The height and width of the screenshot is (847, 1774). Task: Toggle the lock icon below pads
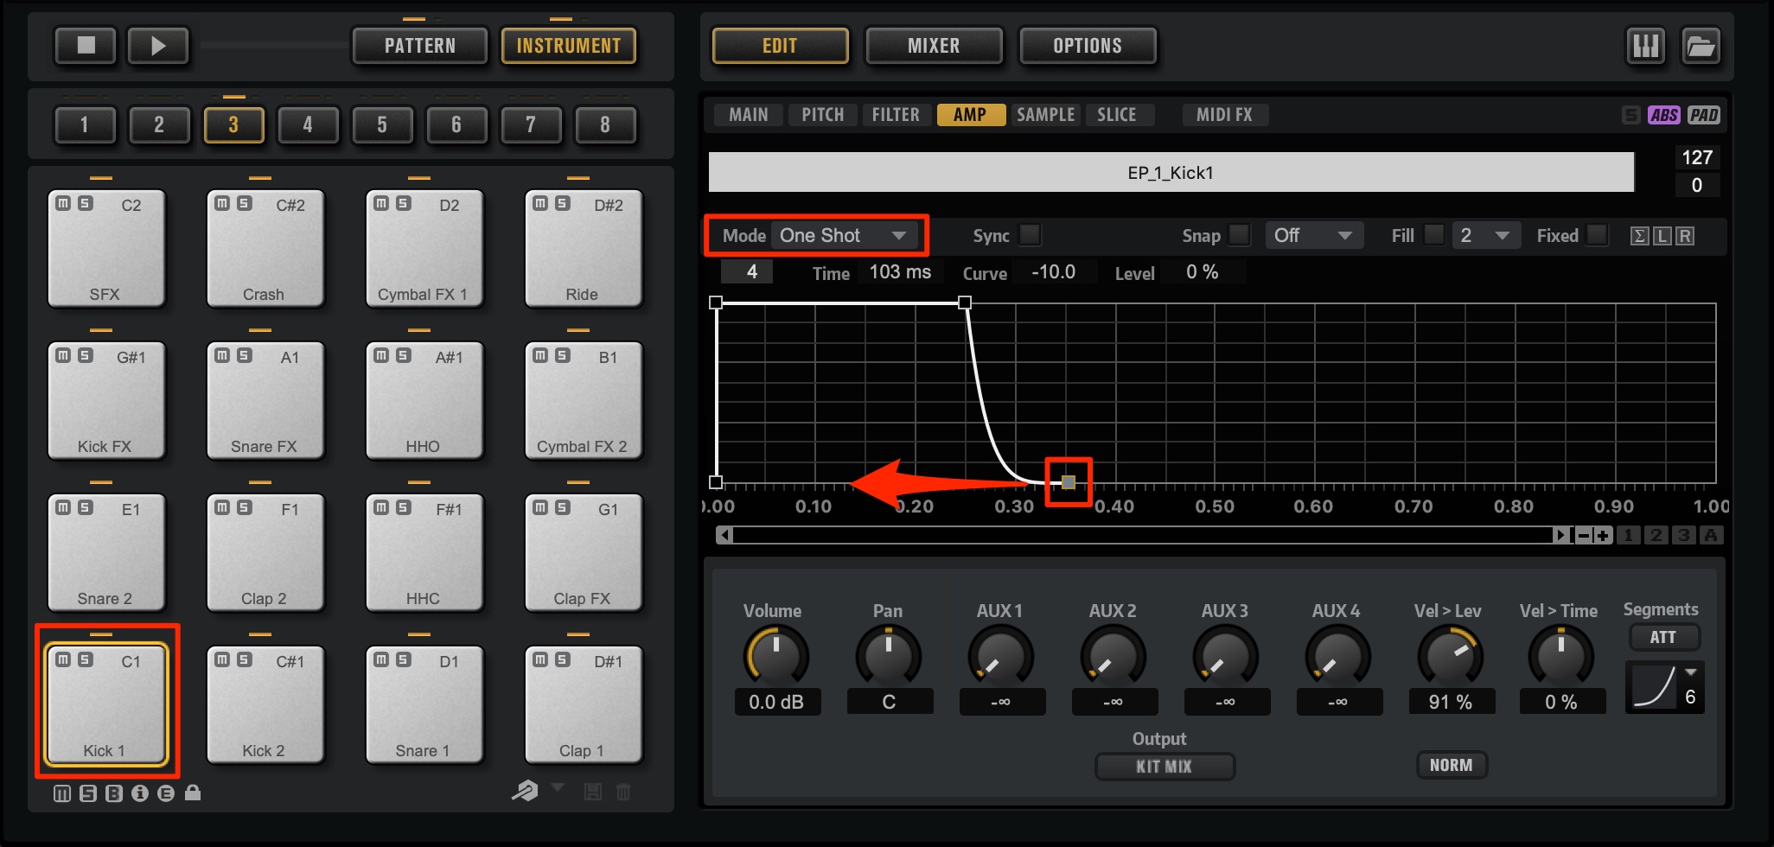click(193, 793)
